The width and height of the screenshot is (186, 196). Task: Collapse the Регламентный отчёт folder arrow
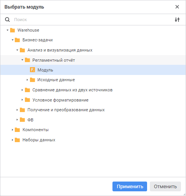tap(22, 60)
